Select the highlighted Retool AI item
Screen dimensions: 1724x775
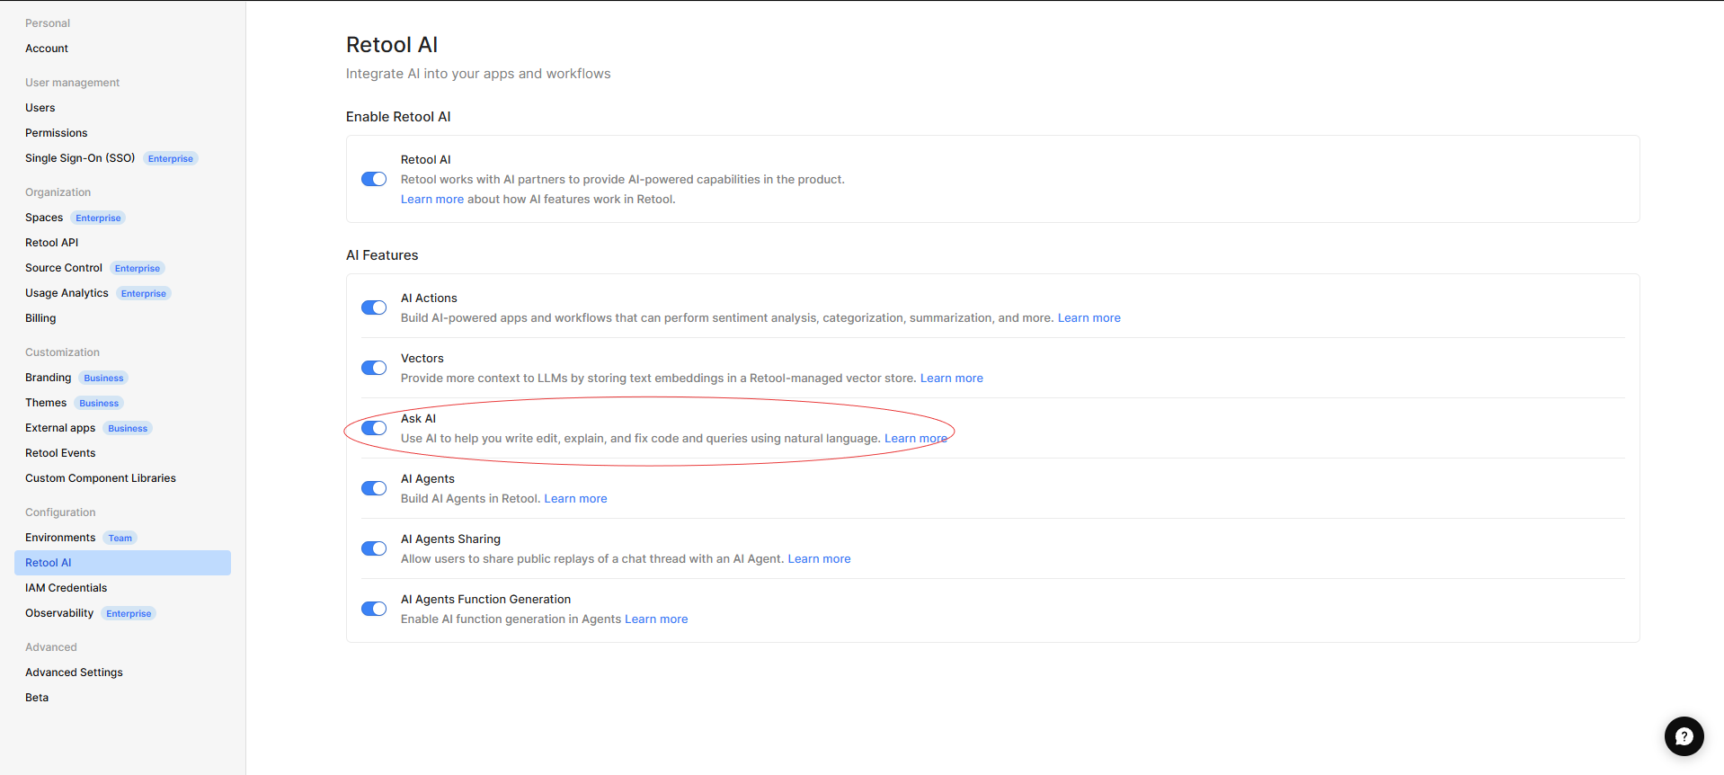pyautogui.click(x=122, y=563)
